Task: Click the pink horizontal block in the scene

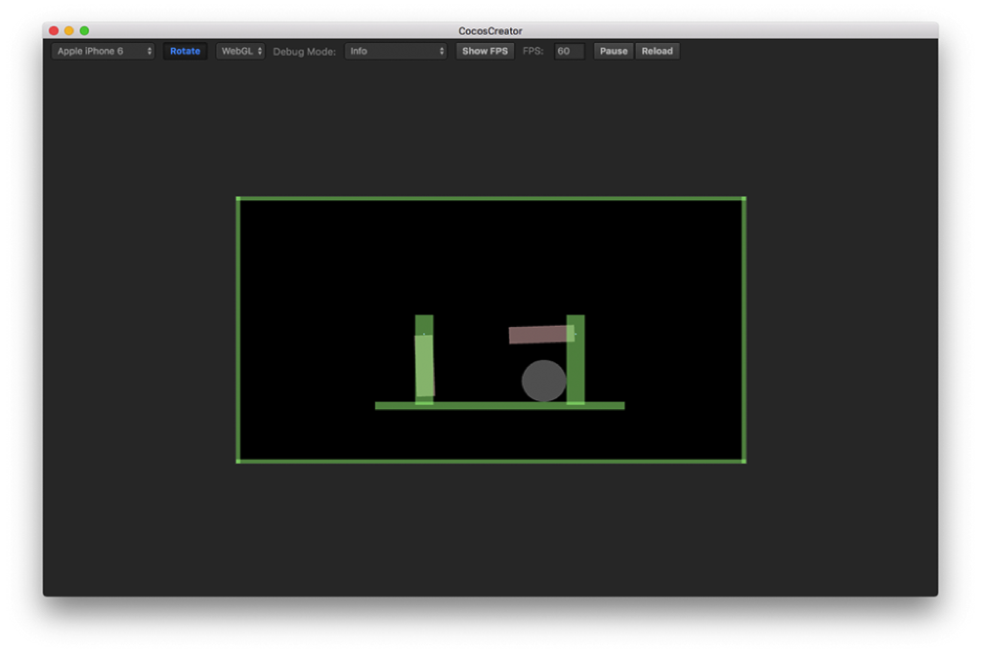Action: [x=541, y=334]
